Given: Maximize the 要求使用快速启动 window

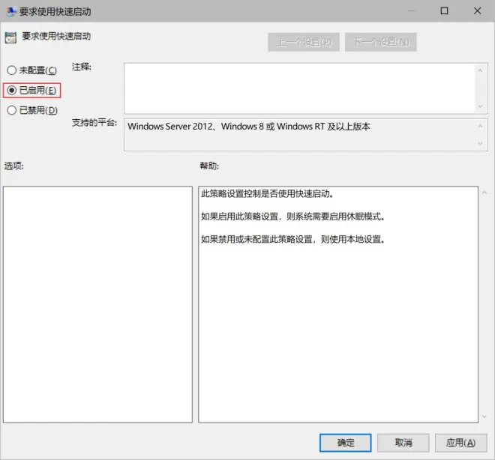Looking at the screenshot, I should click(x=444, y=11).
